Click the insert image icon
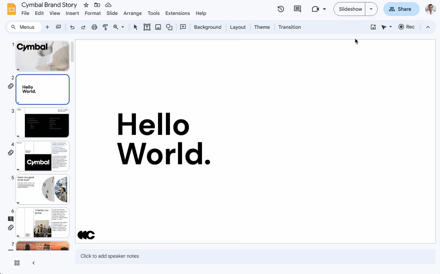Viewport: 440px width, 274px height. (x=158, y=27)
